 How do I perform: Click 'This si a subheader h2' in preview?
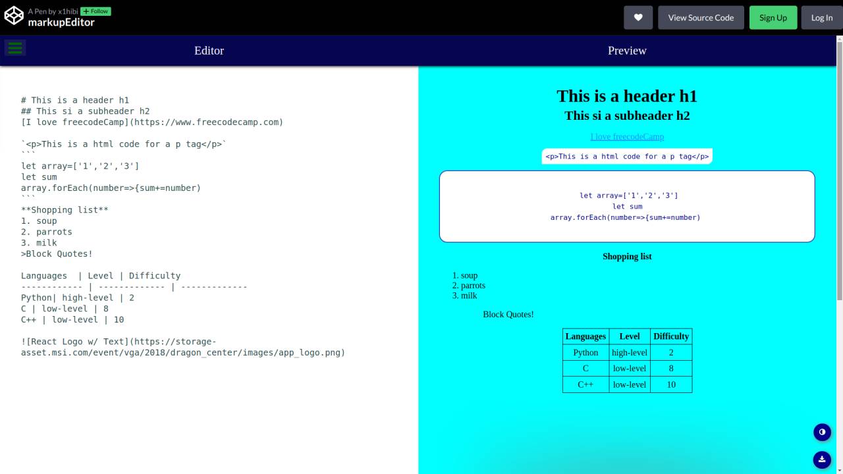627,116
